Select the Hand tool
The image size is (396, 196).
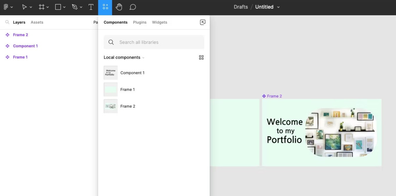119,7
